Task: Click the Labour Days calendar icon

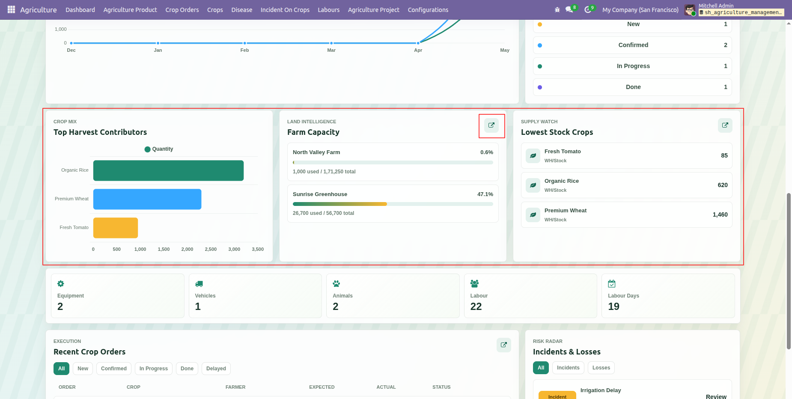Action: [x=612, y=284]
